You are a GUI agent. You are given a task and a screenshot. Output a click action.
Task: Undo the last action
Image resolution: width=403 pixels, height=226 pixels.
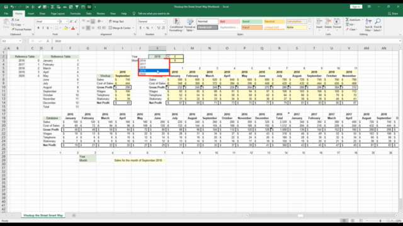pyautogui.click(x=12, y=7)
